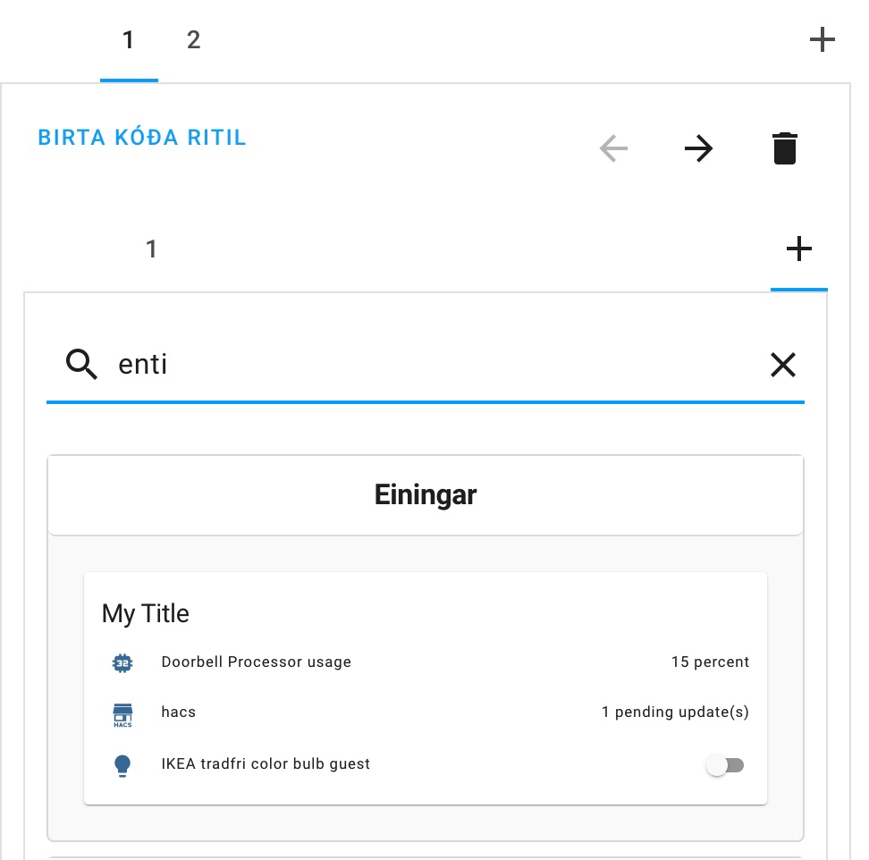Switch to view tab 2
This screenshot has width=869, height=860.
click(x=193, y=40)
